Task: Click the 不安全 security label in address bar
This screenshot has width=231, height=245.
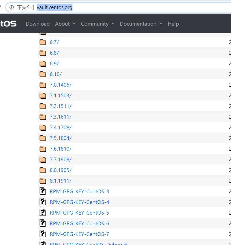Action: [x=24, y=7]
